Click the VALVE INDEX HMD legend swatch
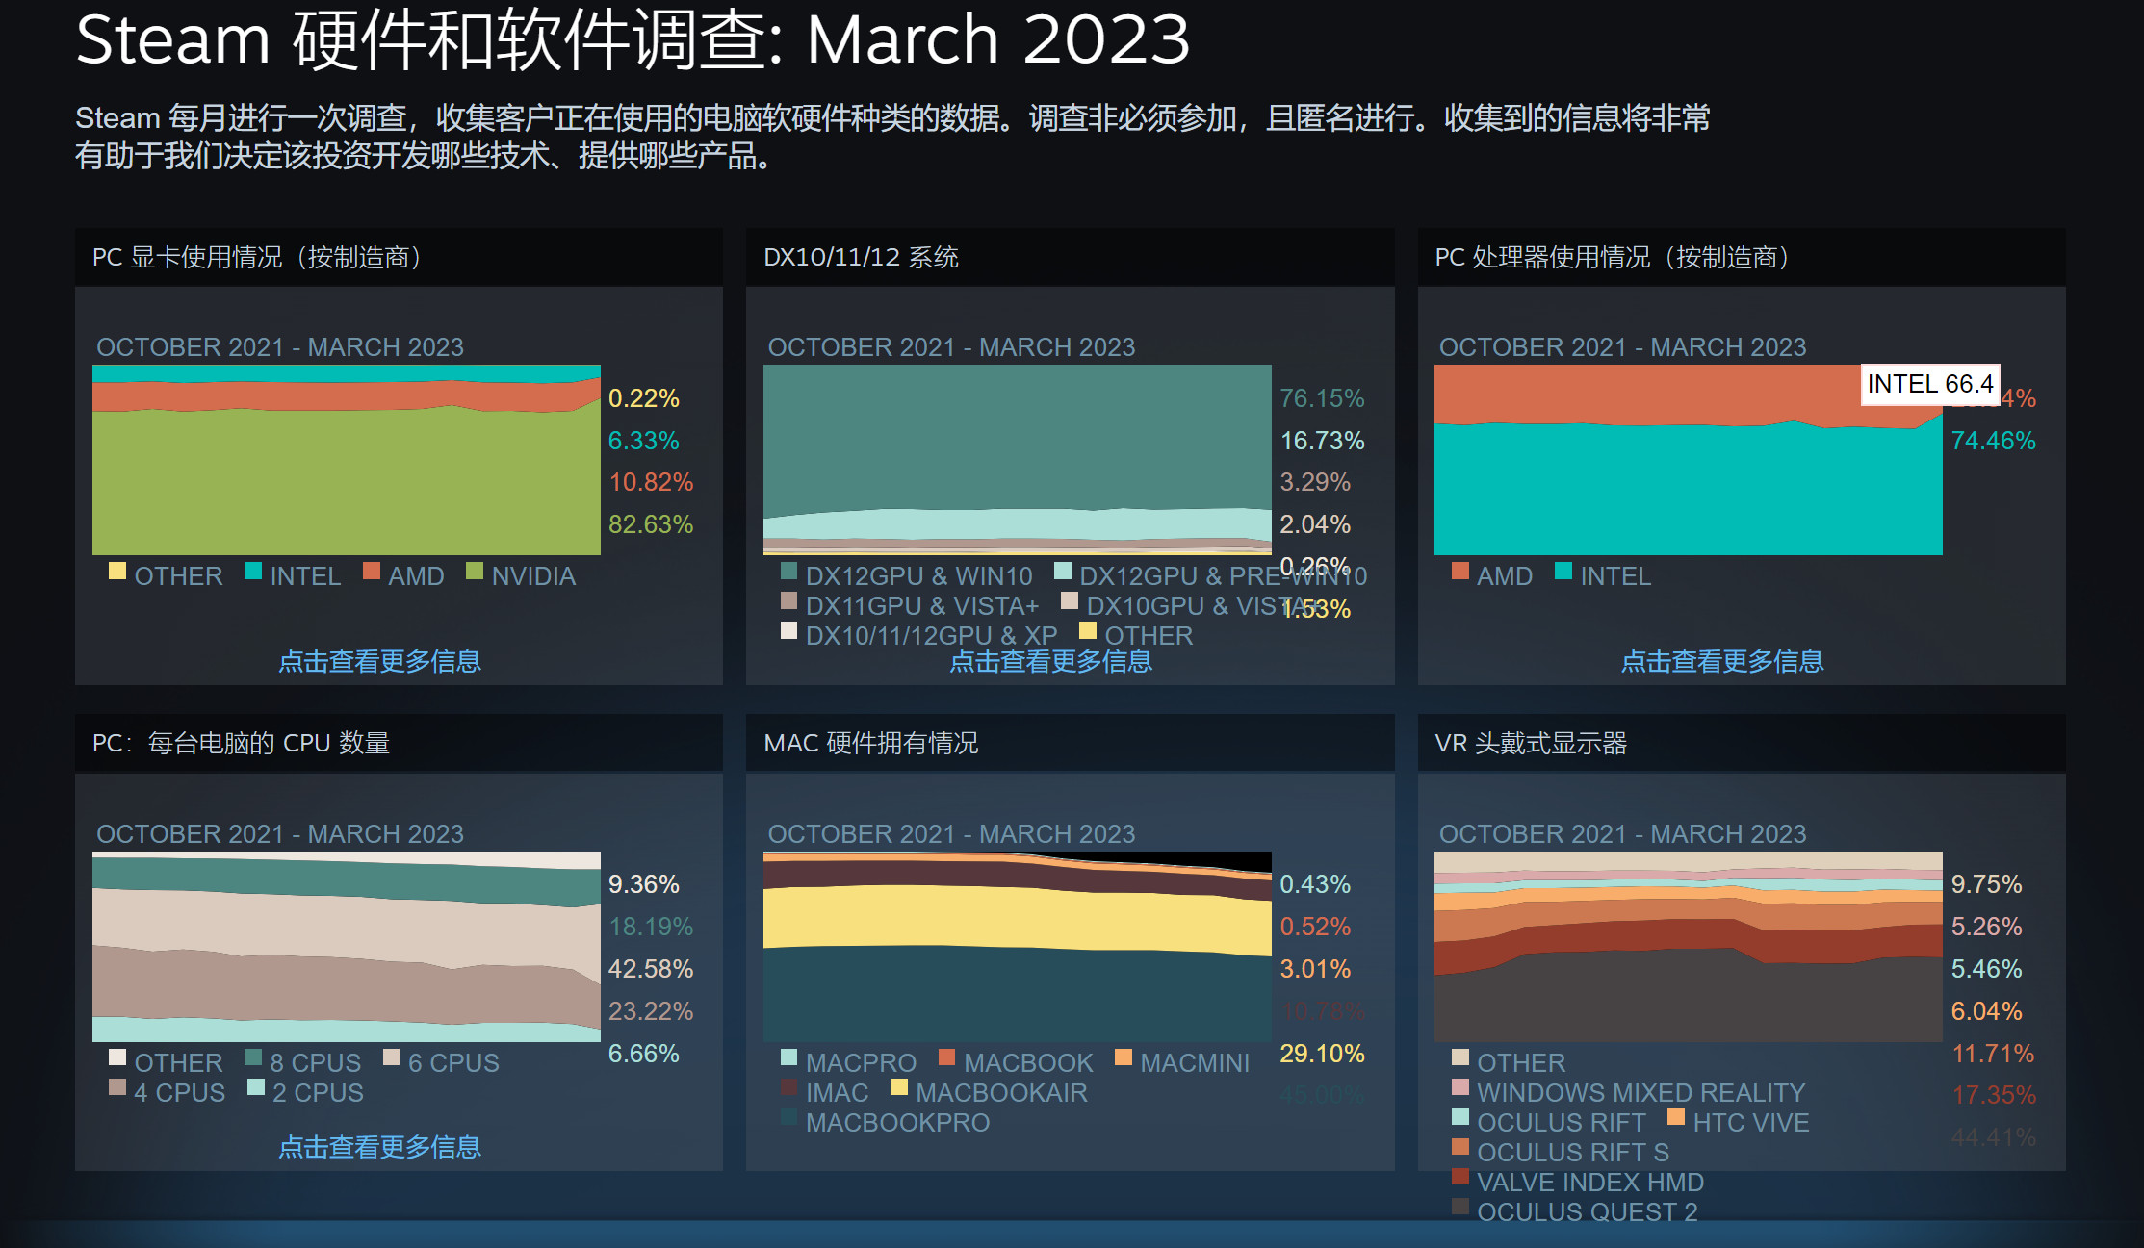The width and height of the screenshot is (2144, 1248). (1460, 1176)
